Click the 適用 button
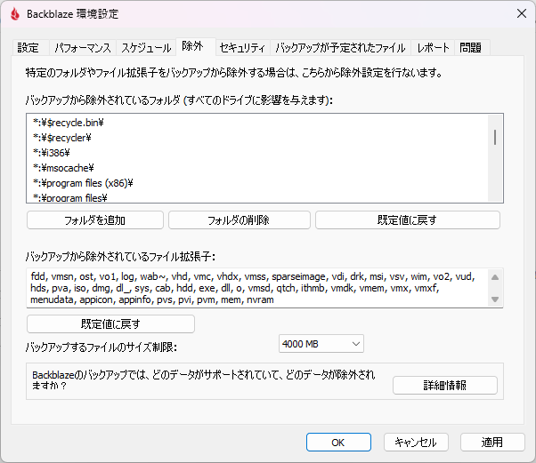The image size is (536, 463). (492, 442)
